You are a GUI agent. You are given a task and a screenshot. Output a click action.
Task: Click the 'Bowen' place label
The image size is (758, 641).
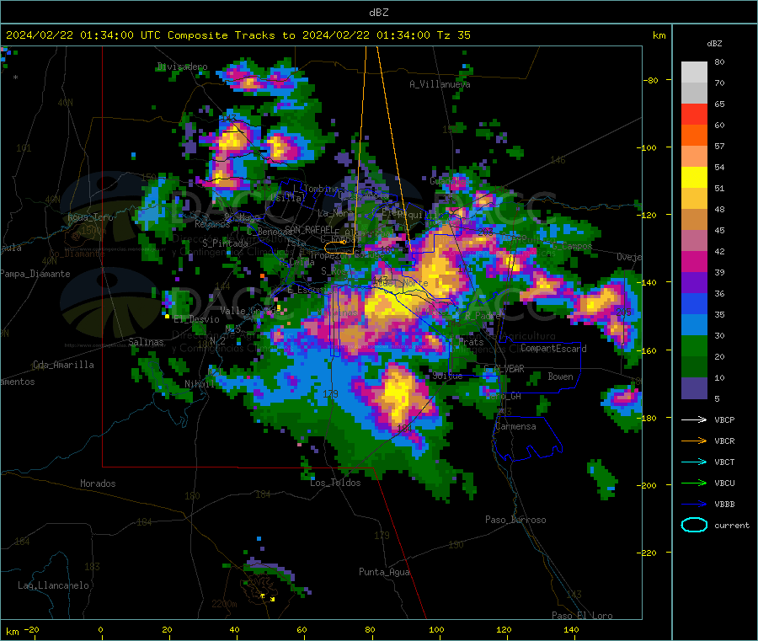tap(560, 377)
